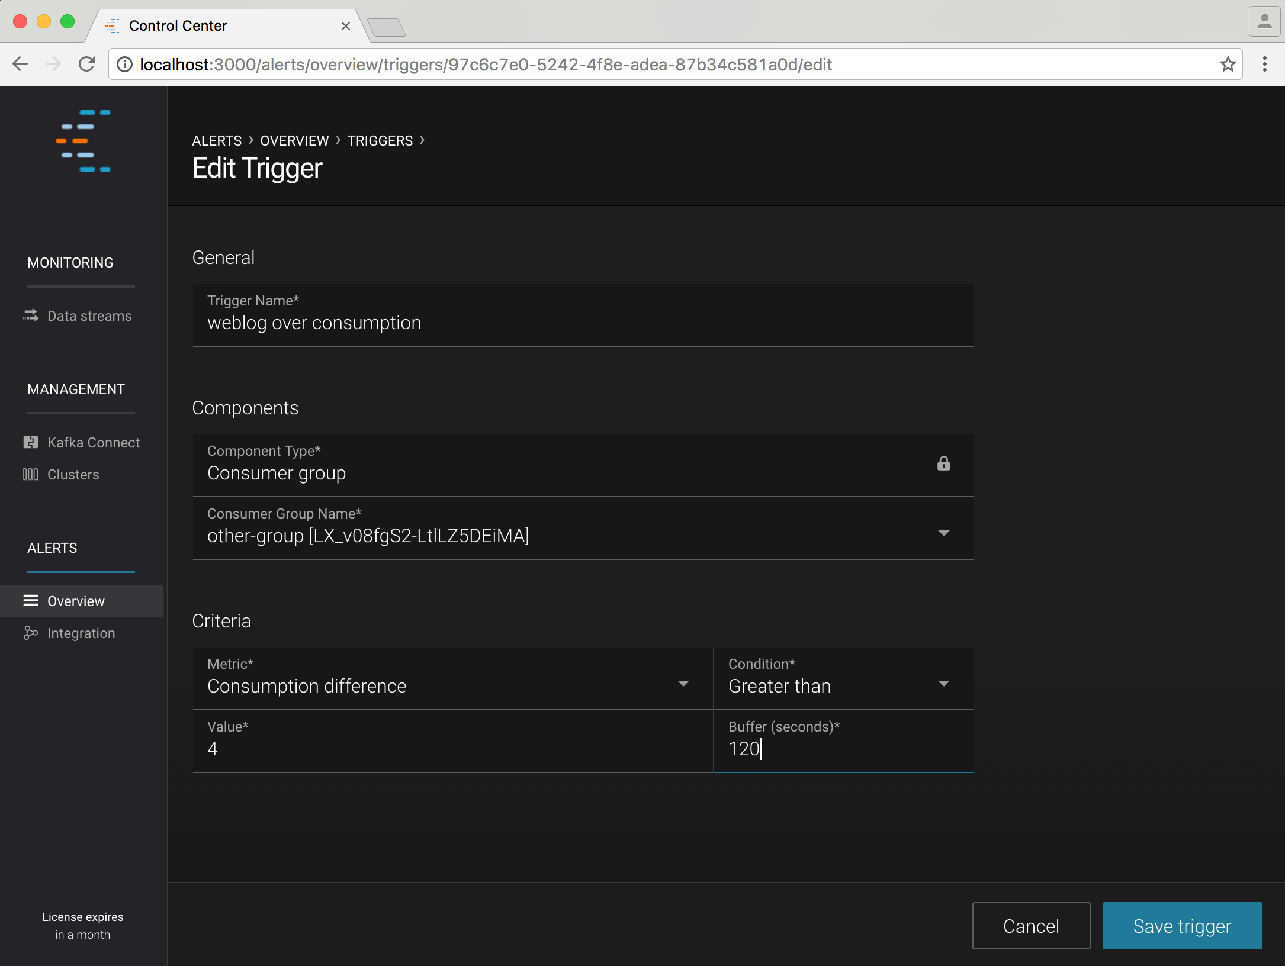Expand the Consumer Group Name dropdown
The image size is (1285, 966).
tap(943, 533)
